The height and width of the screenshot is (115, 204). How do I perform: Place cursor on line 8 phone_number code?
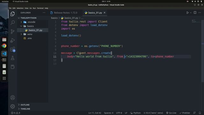coord(92,46)
